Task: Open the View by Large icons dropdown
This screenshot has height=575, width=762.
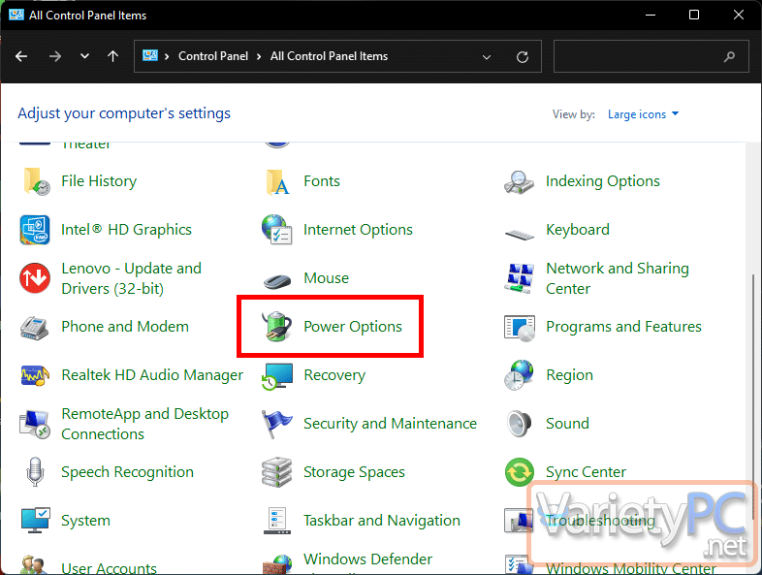Action: 643,114
